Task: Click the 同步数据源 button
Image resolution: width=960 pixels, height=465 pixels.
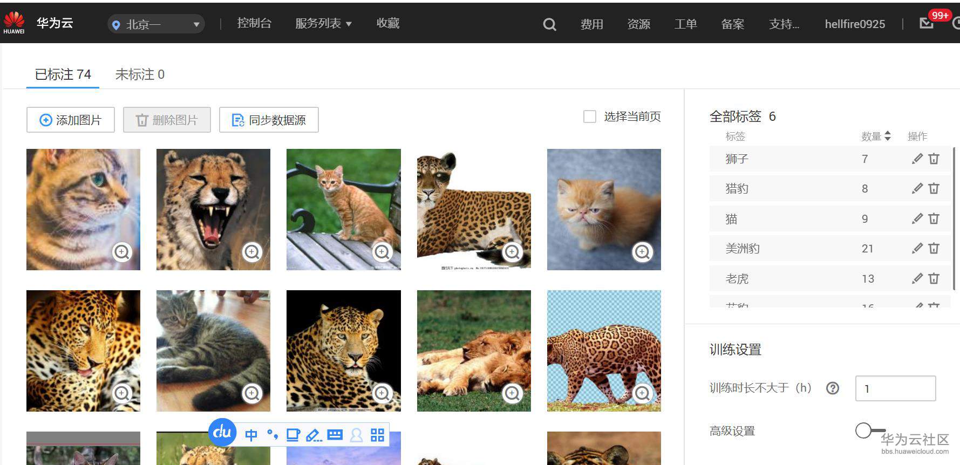Action: (269, 120)
